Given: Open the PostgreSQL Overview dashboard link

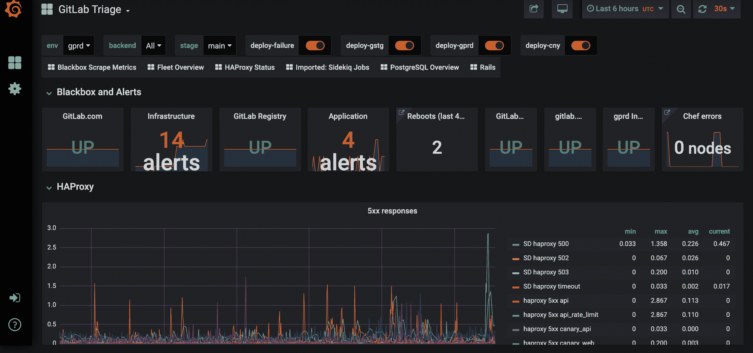Looking at the screenshot, I should tap(419, 67).
